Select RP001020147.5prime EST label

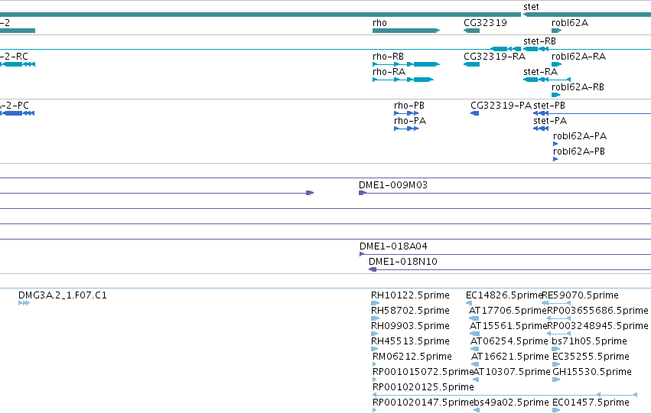click(x=423, y=403)
